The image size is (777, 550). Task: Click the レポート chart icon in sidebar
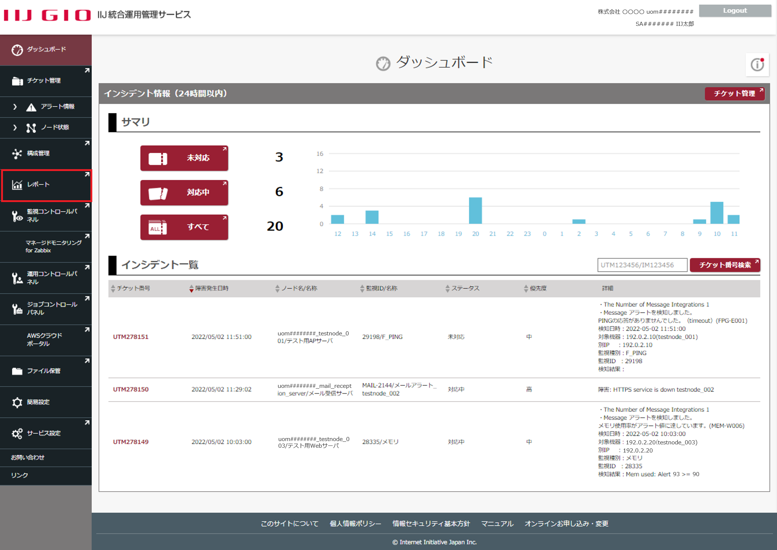[x=17, y=185]
